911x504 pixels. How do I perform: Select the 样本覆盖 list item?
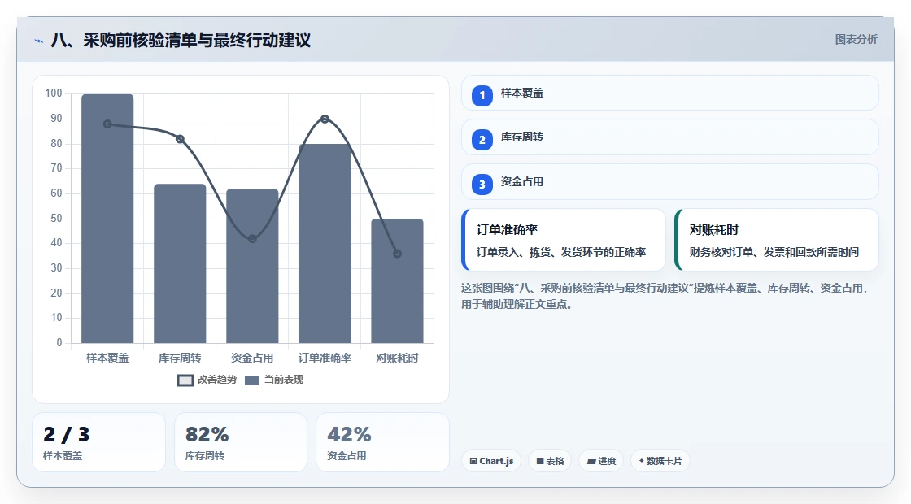coord(670,93)
